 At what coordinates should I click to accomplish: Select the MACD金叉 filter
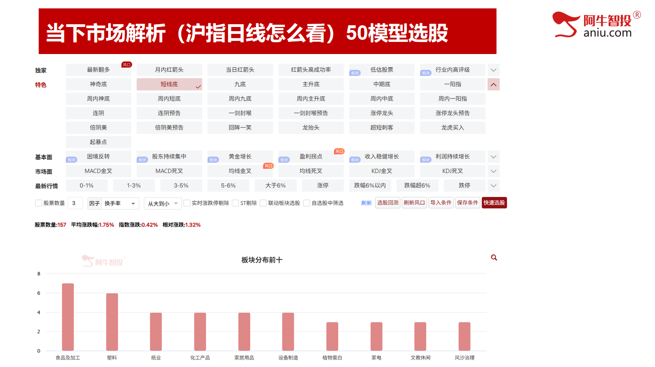[x=98, y=171]
